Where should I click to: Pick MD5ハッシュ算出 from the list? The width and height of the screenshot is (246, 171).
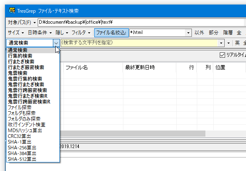tap(33, 130)
